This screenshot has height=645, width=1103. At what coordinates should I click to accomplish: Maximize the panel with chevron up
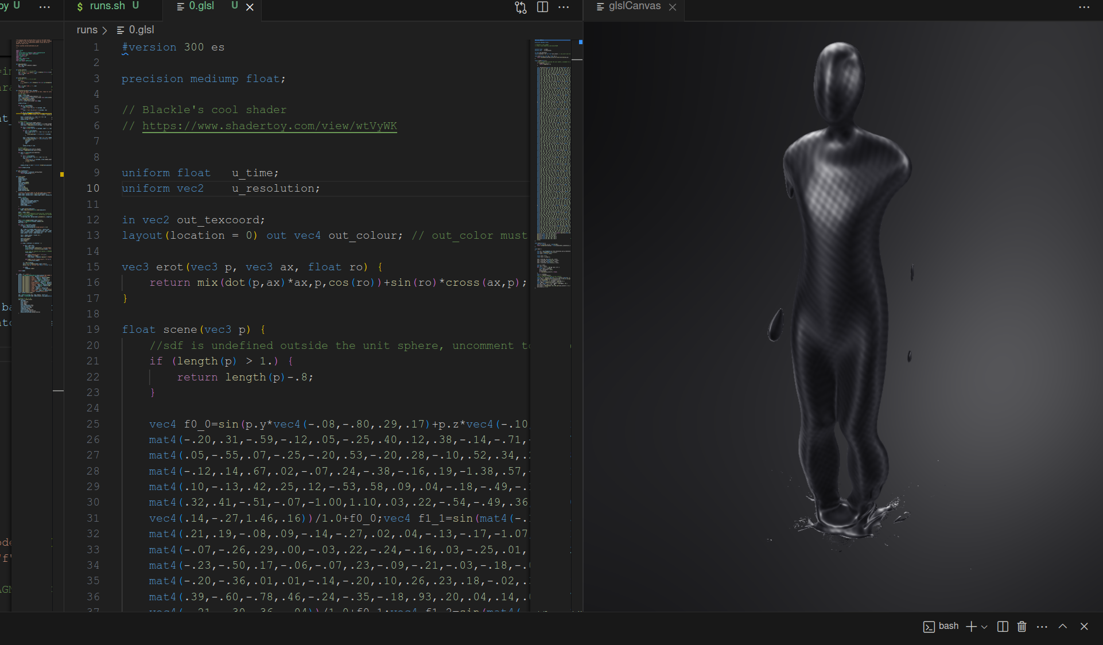[x=1063, y=626]
